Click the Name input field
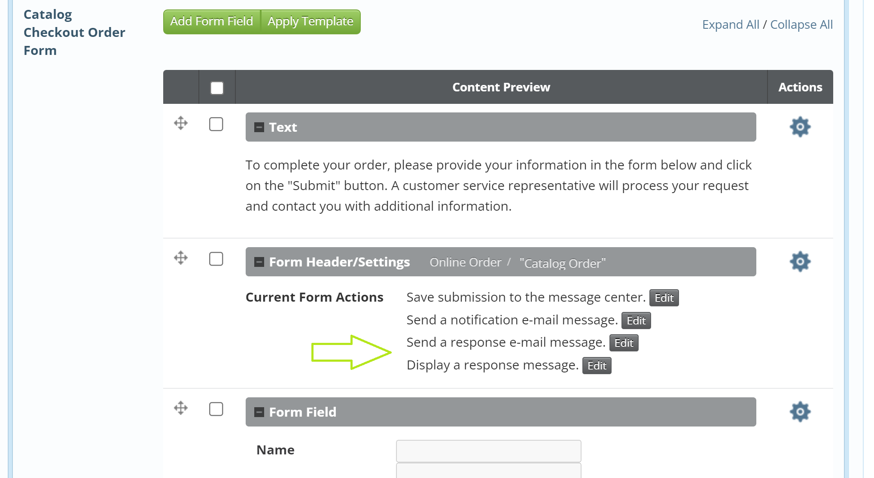The image size is (874, 478). (x=488, y=451)
